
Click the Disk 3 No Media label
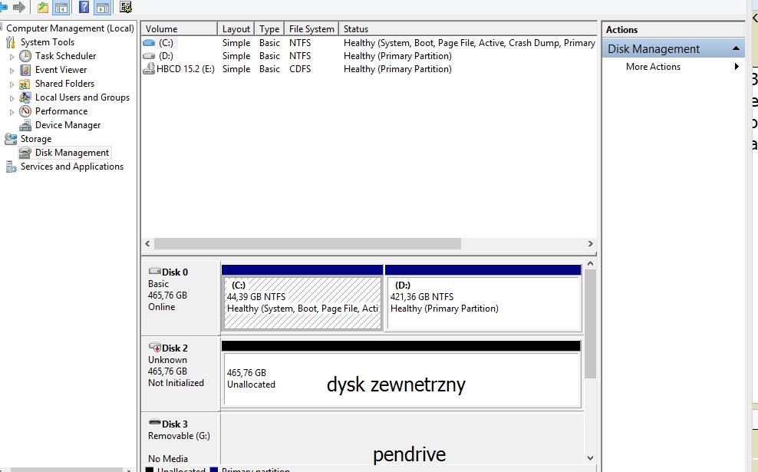168,458
